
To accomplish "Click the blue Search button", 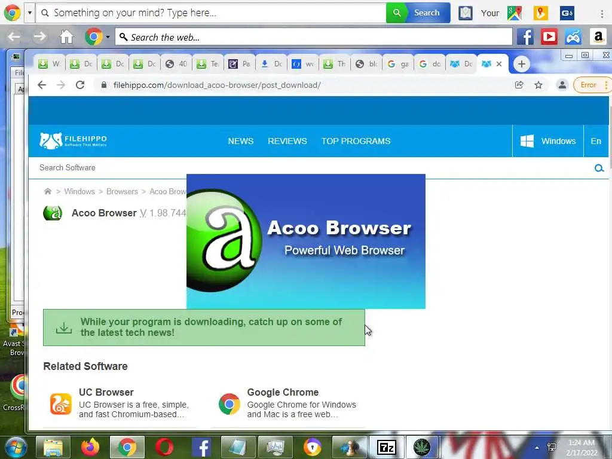I will [427, 13].
